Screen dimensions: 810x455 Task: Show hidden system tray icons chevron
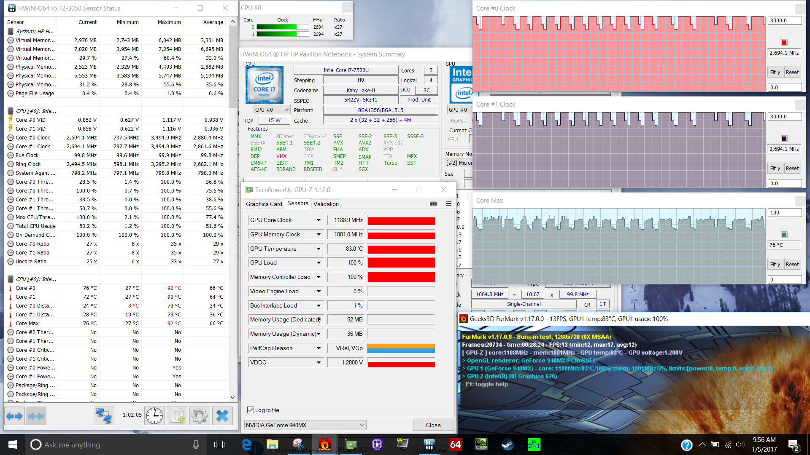click(x=702, y=444)
